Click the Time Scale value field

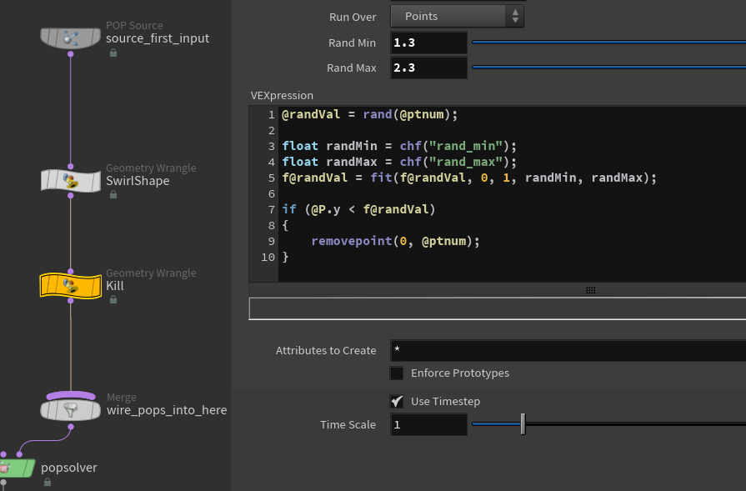click(x=428, y=425)
